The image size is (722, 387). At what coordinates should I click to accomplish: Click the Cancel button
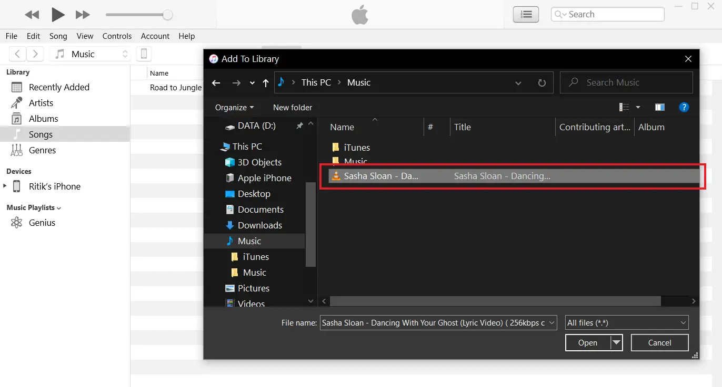[659, 343]
